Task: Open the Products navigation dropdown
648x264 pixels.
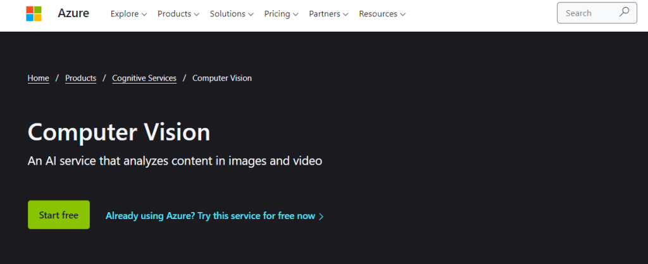Action: click(178, 14)
